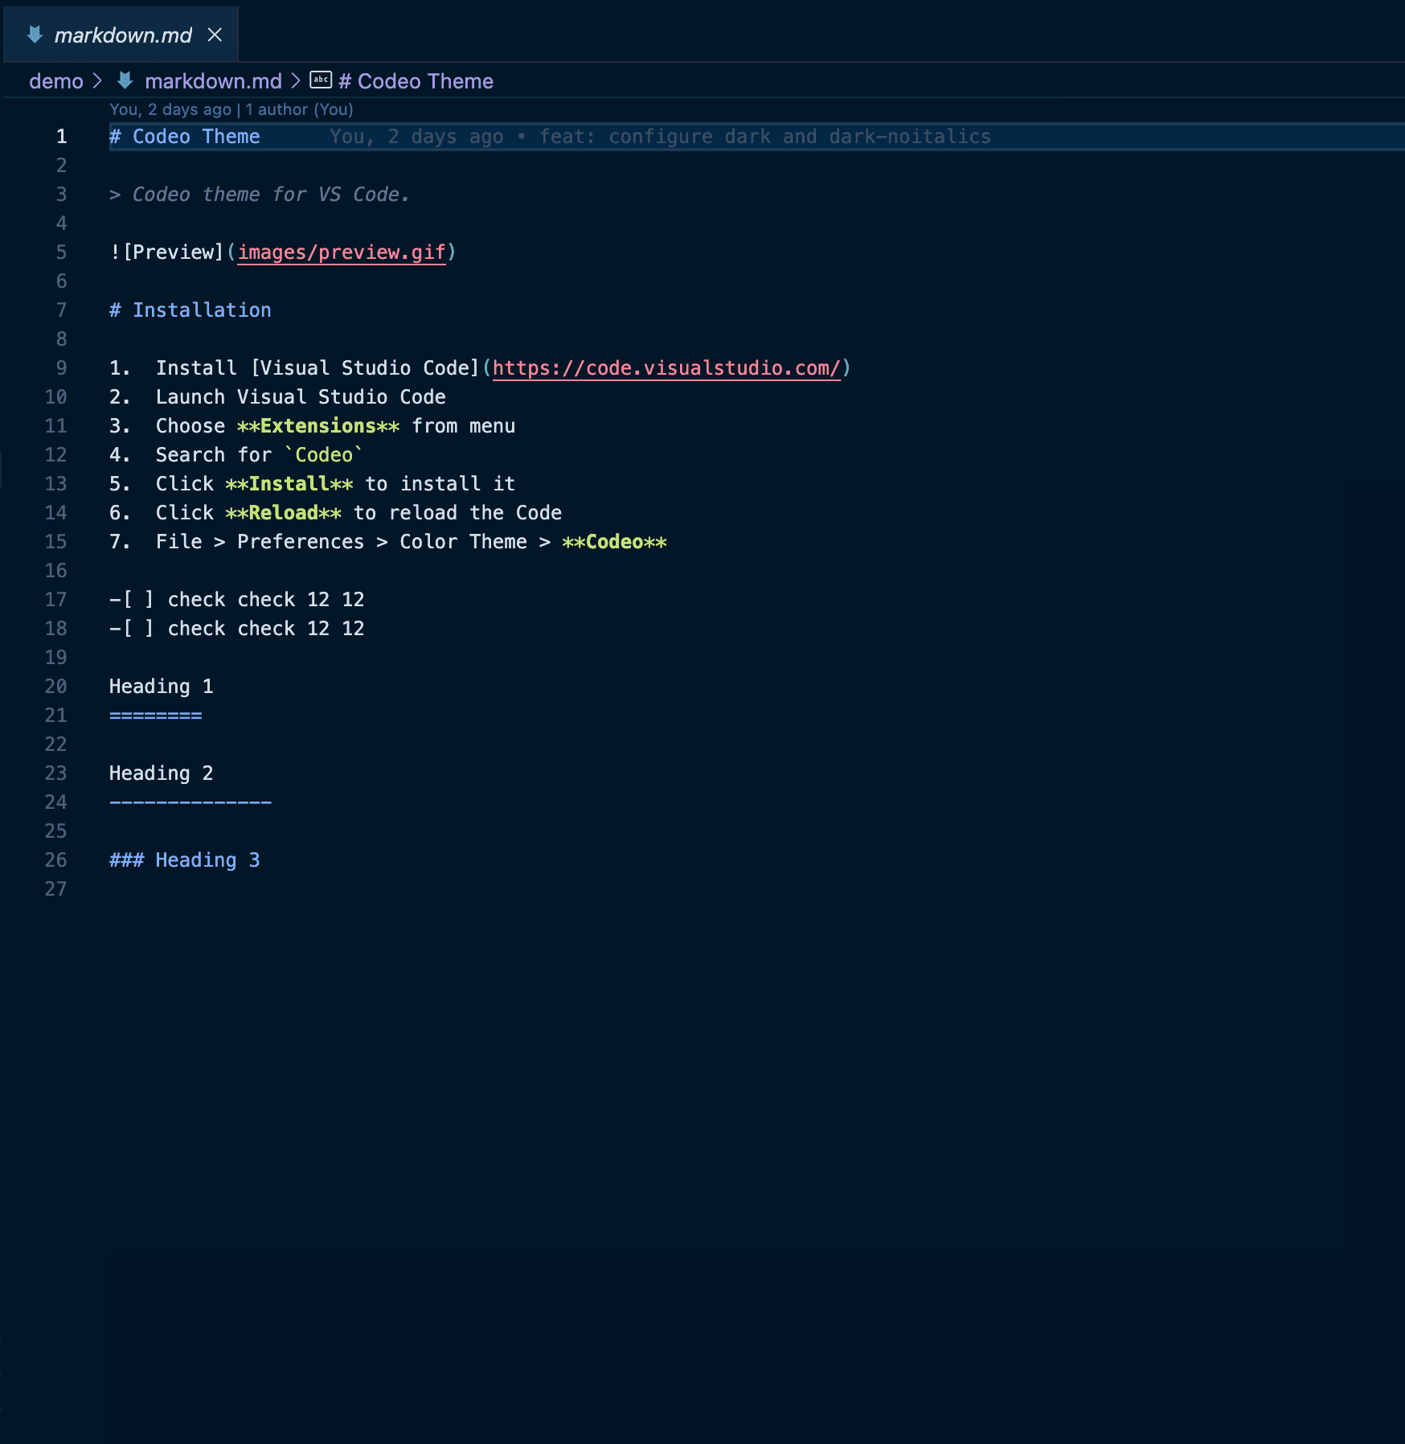1405x1444 pixels.
Task: Open the 'markdown.md' breadcrumb file picker
Action: [213, 81]
